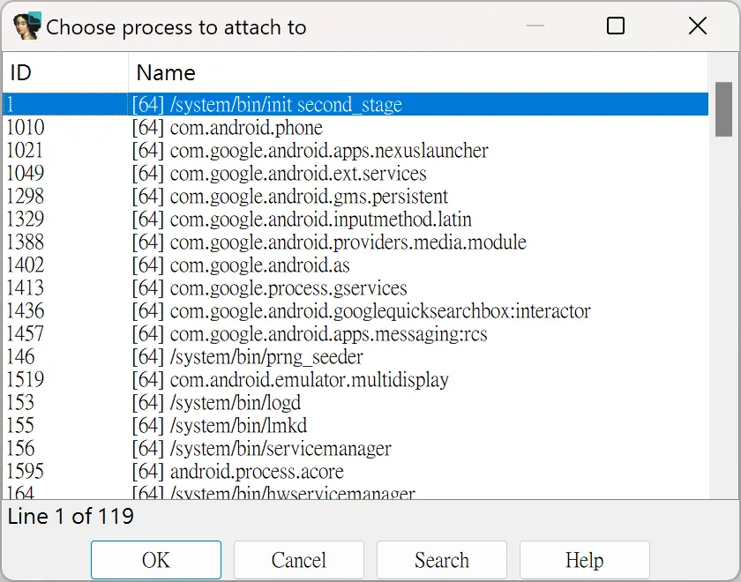741x582 pixels.
Task: Select /system/bin/prng_seeder process
Action: pos(356,356)
